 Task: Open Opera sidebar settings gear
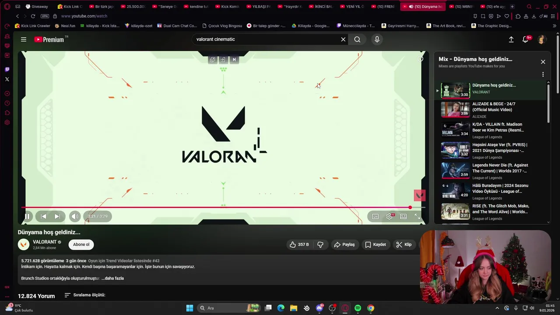7,122
